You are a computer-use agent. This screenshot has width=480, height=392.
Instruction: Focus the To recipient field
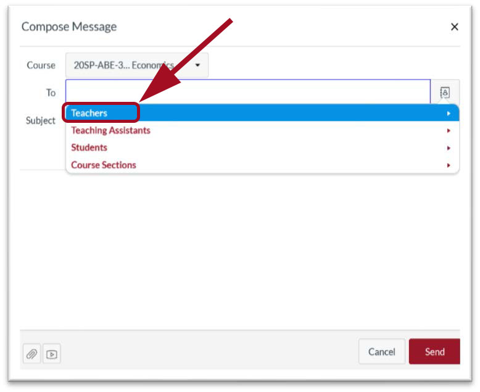click(x=248, y=91)
